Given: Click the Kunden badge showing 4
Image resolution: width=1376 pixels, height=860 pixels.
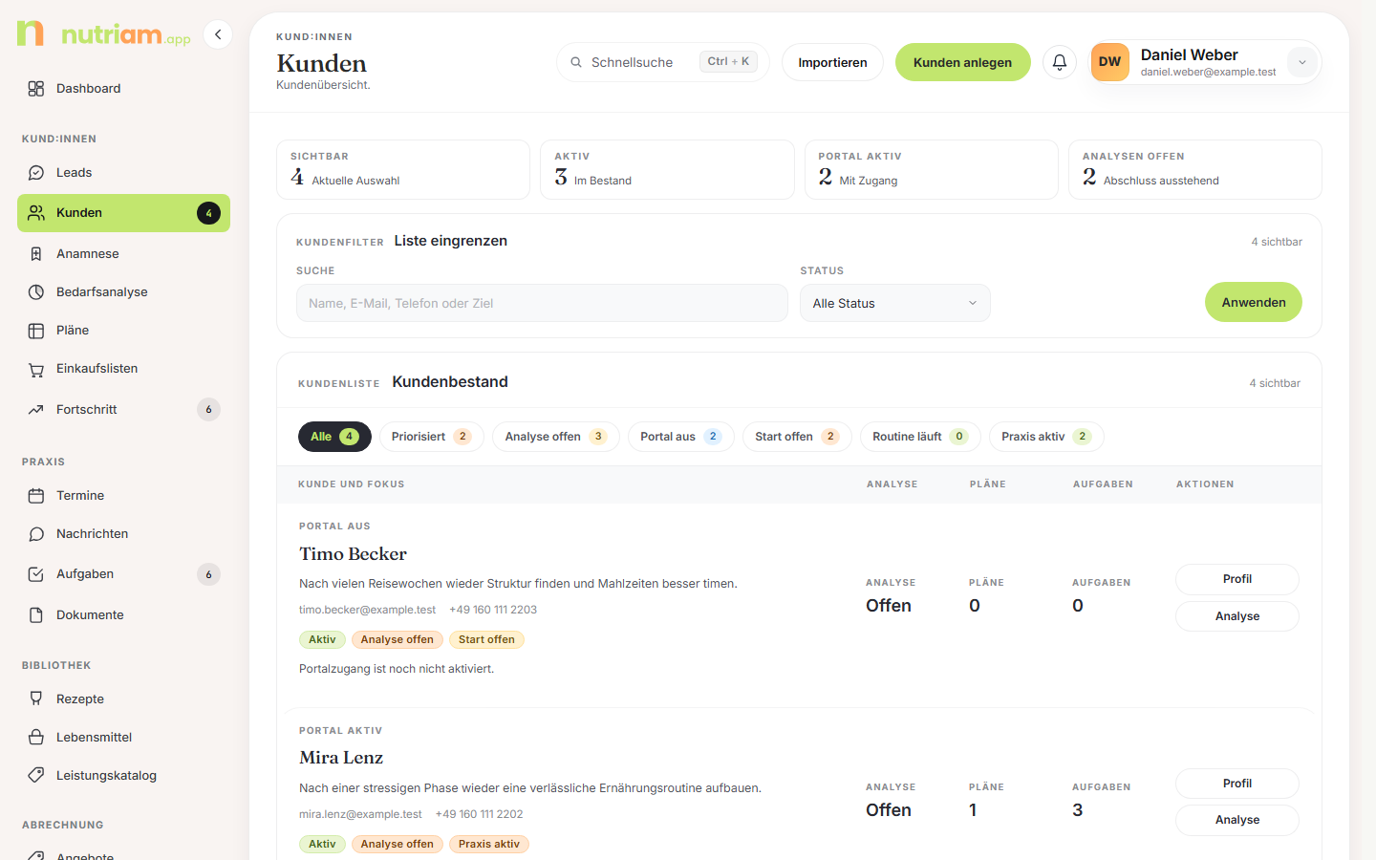Looking at the screenshot, I should pos(208,213).
